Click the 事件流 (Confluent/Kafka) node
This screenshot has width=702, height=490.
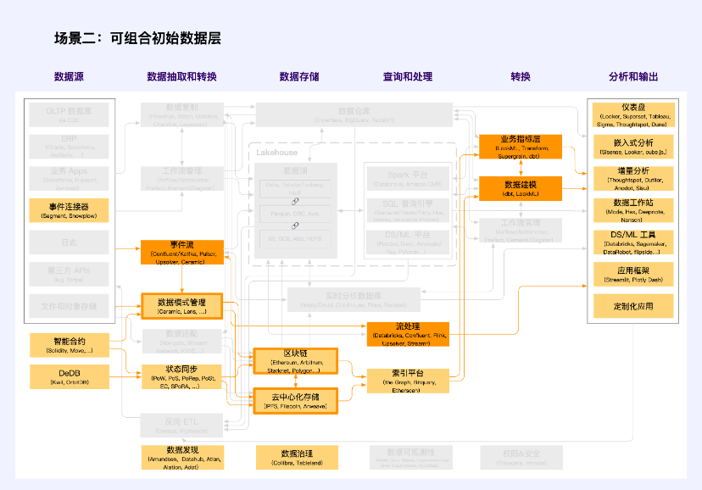coord(182,252)
